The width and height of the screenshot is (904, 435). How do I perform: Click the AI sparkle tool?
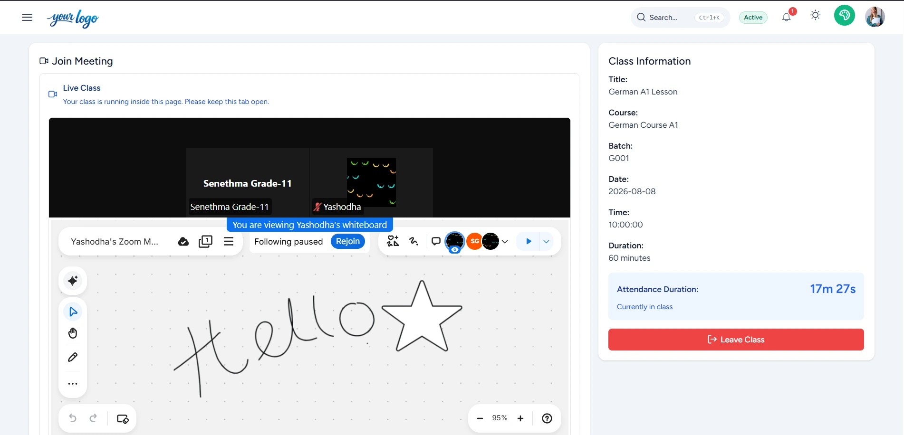click(73, 281)
